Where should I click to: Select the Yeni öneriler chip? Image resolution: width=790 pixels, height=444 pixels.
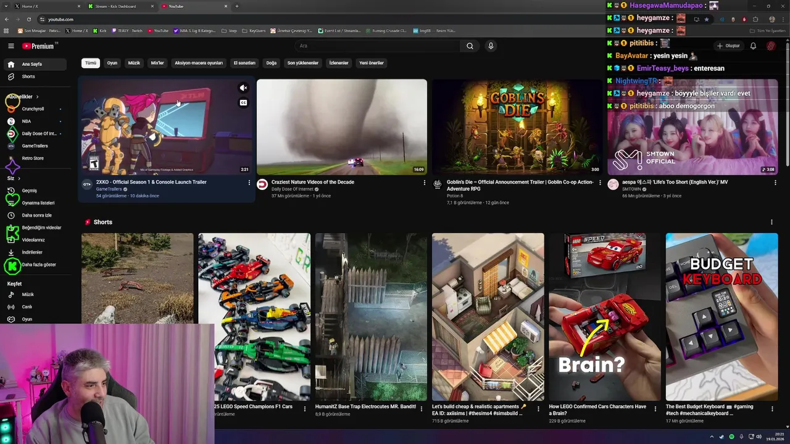point(372,63)
